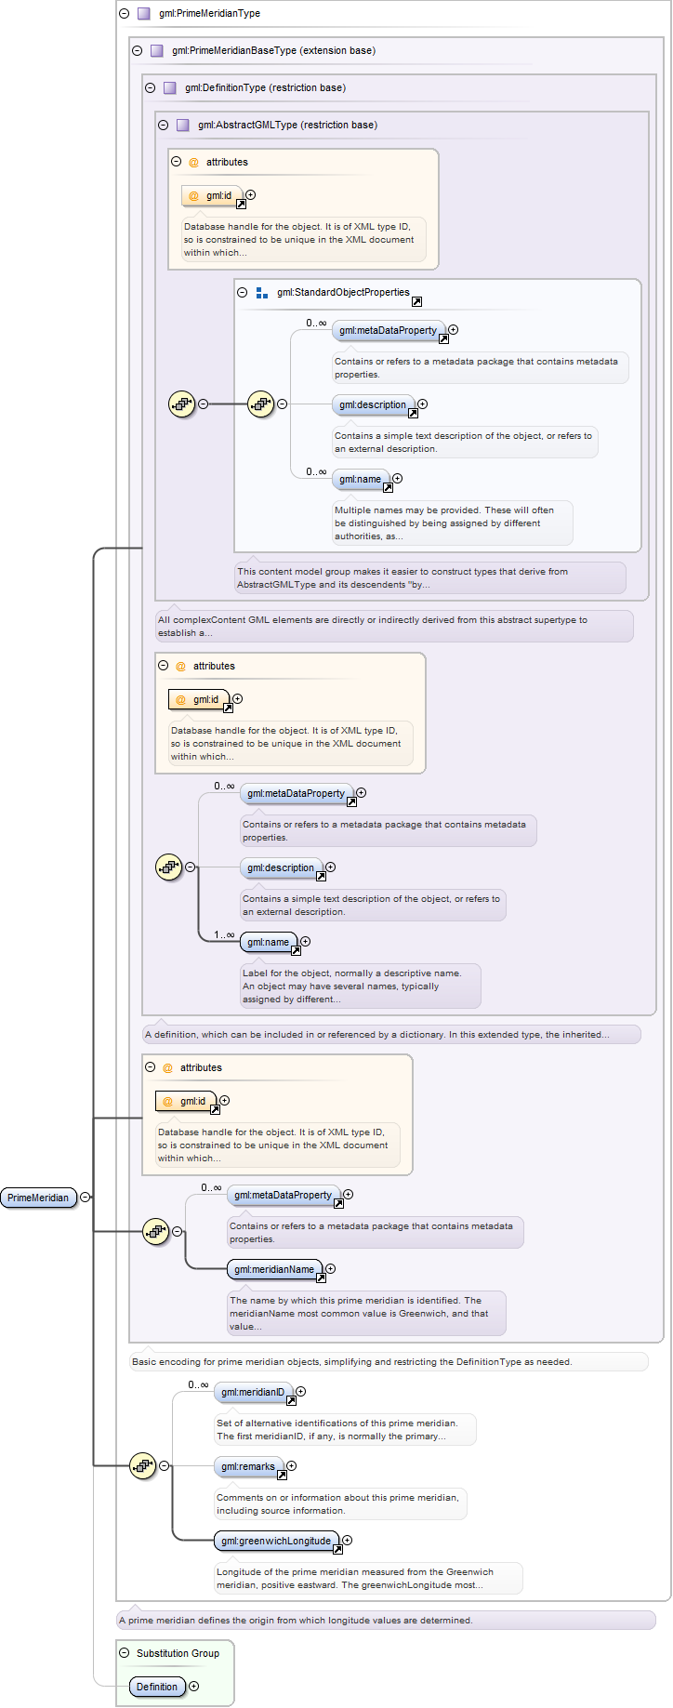Expand the gml:meridianID element
This screenshot has width=673, height=1708.
coord(300,1392)
